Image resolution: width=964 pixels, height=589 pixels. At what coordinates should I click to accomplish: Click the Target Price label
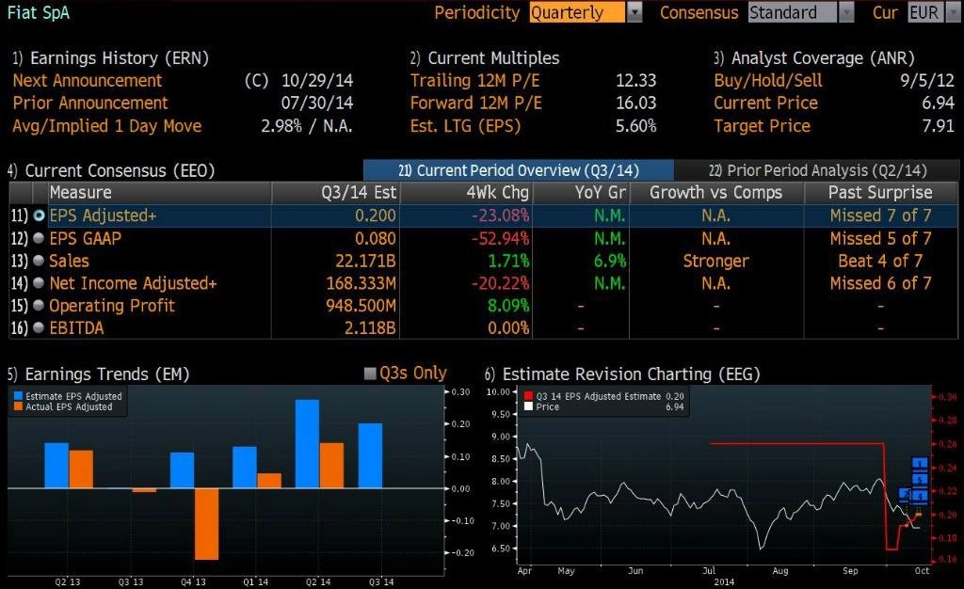pyautogui.click(x=763, y=126)
